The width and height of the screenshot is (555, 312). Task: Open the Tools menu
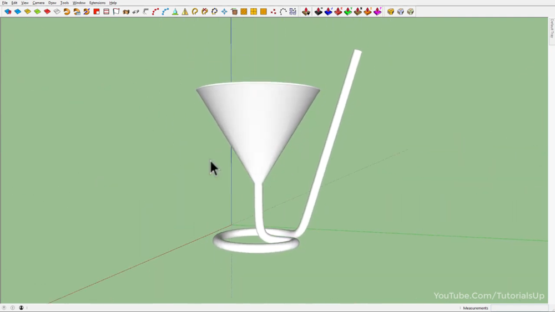(x=64, y=3)
